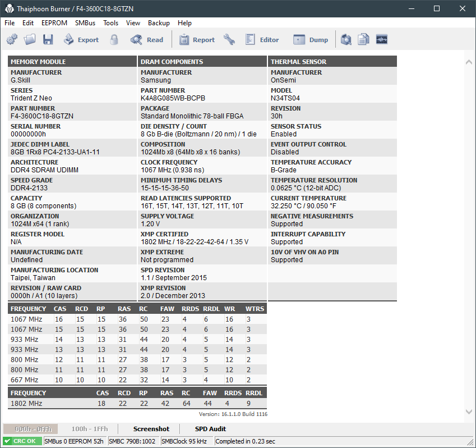Viewport: 476px width, 448px height.
Task: Open the File menu
Action: 10,23
